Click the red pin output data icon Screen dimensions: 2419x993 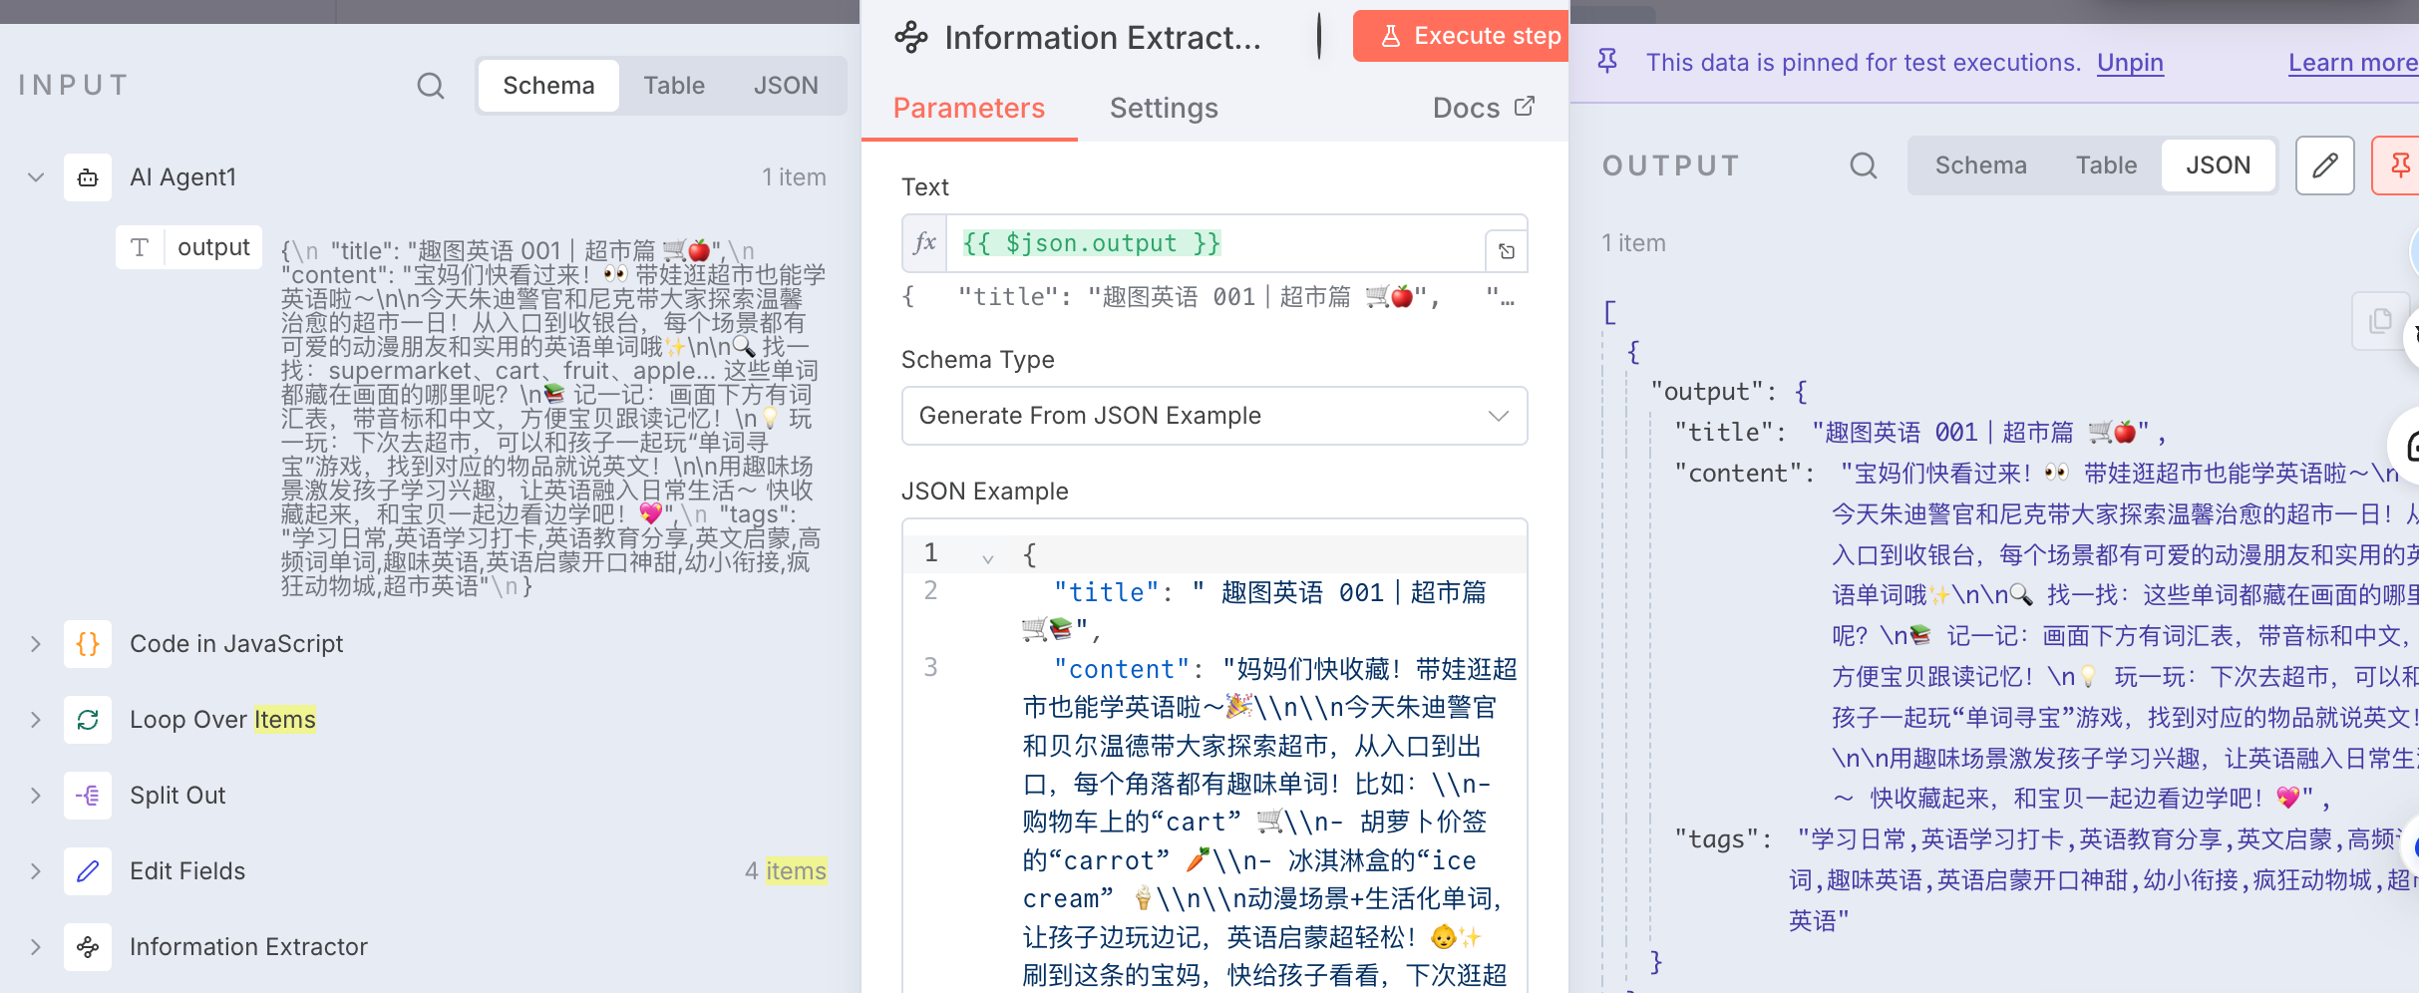pos(2399,165)
